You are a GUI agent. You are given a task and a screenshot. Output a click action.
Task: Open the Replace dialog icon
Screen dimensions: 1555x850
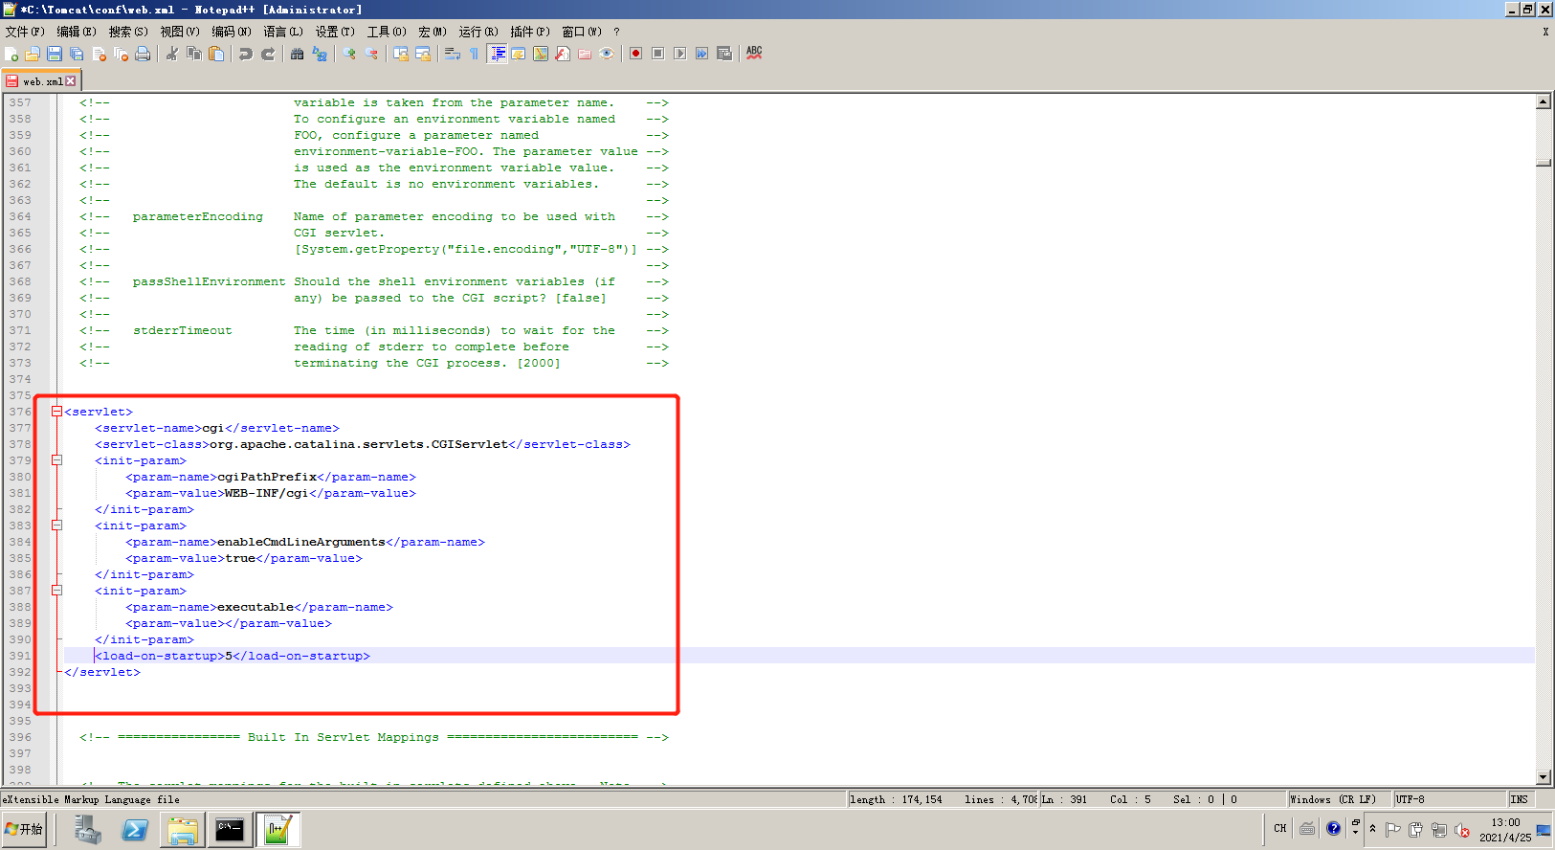click(320, 54)
